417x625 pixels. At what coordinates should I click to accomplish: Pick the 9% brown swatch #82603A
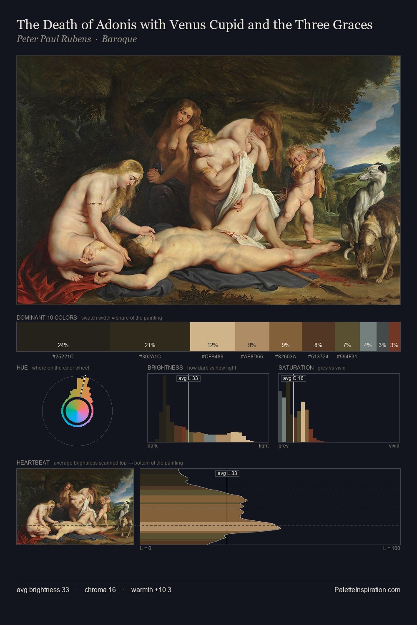pyautogui.click(x=286, y=337)
